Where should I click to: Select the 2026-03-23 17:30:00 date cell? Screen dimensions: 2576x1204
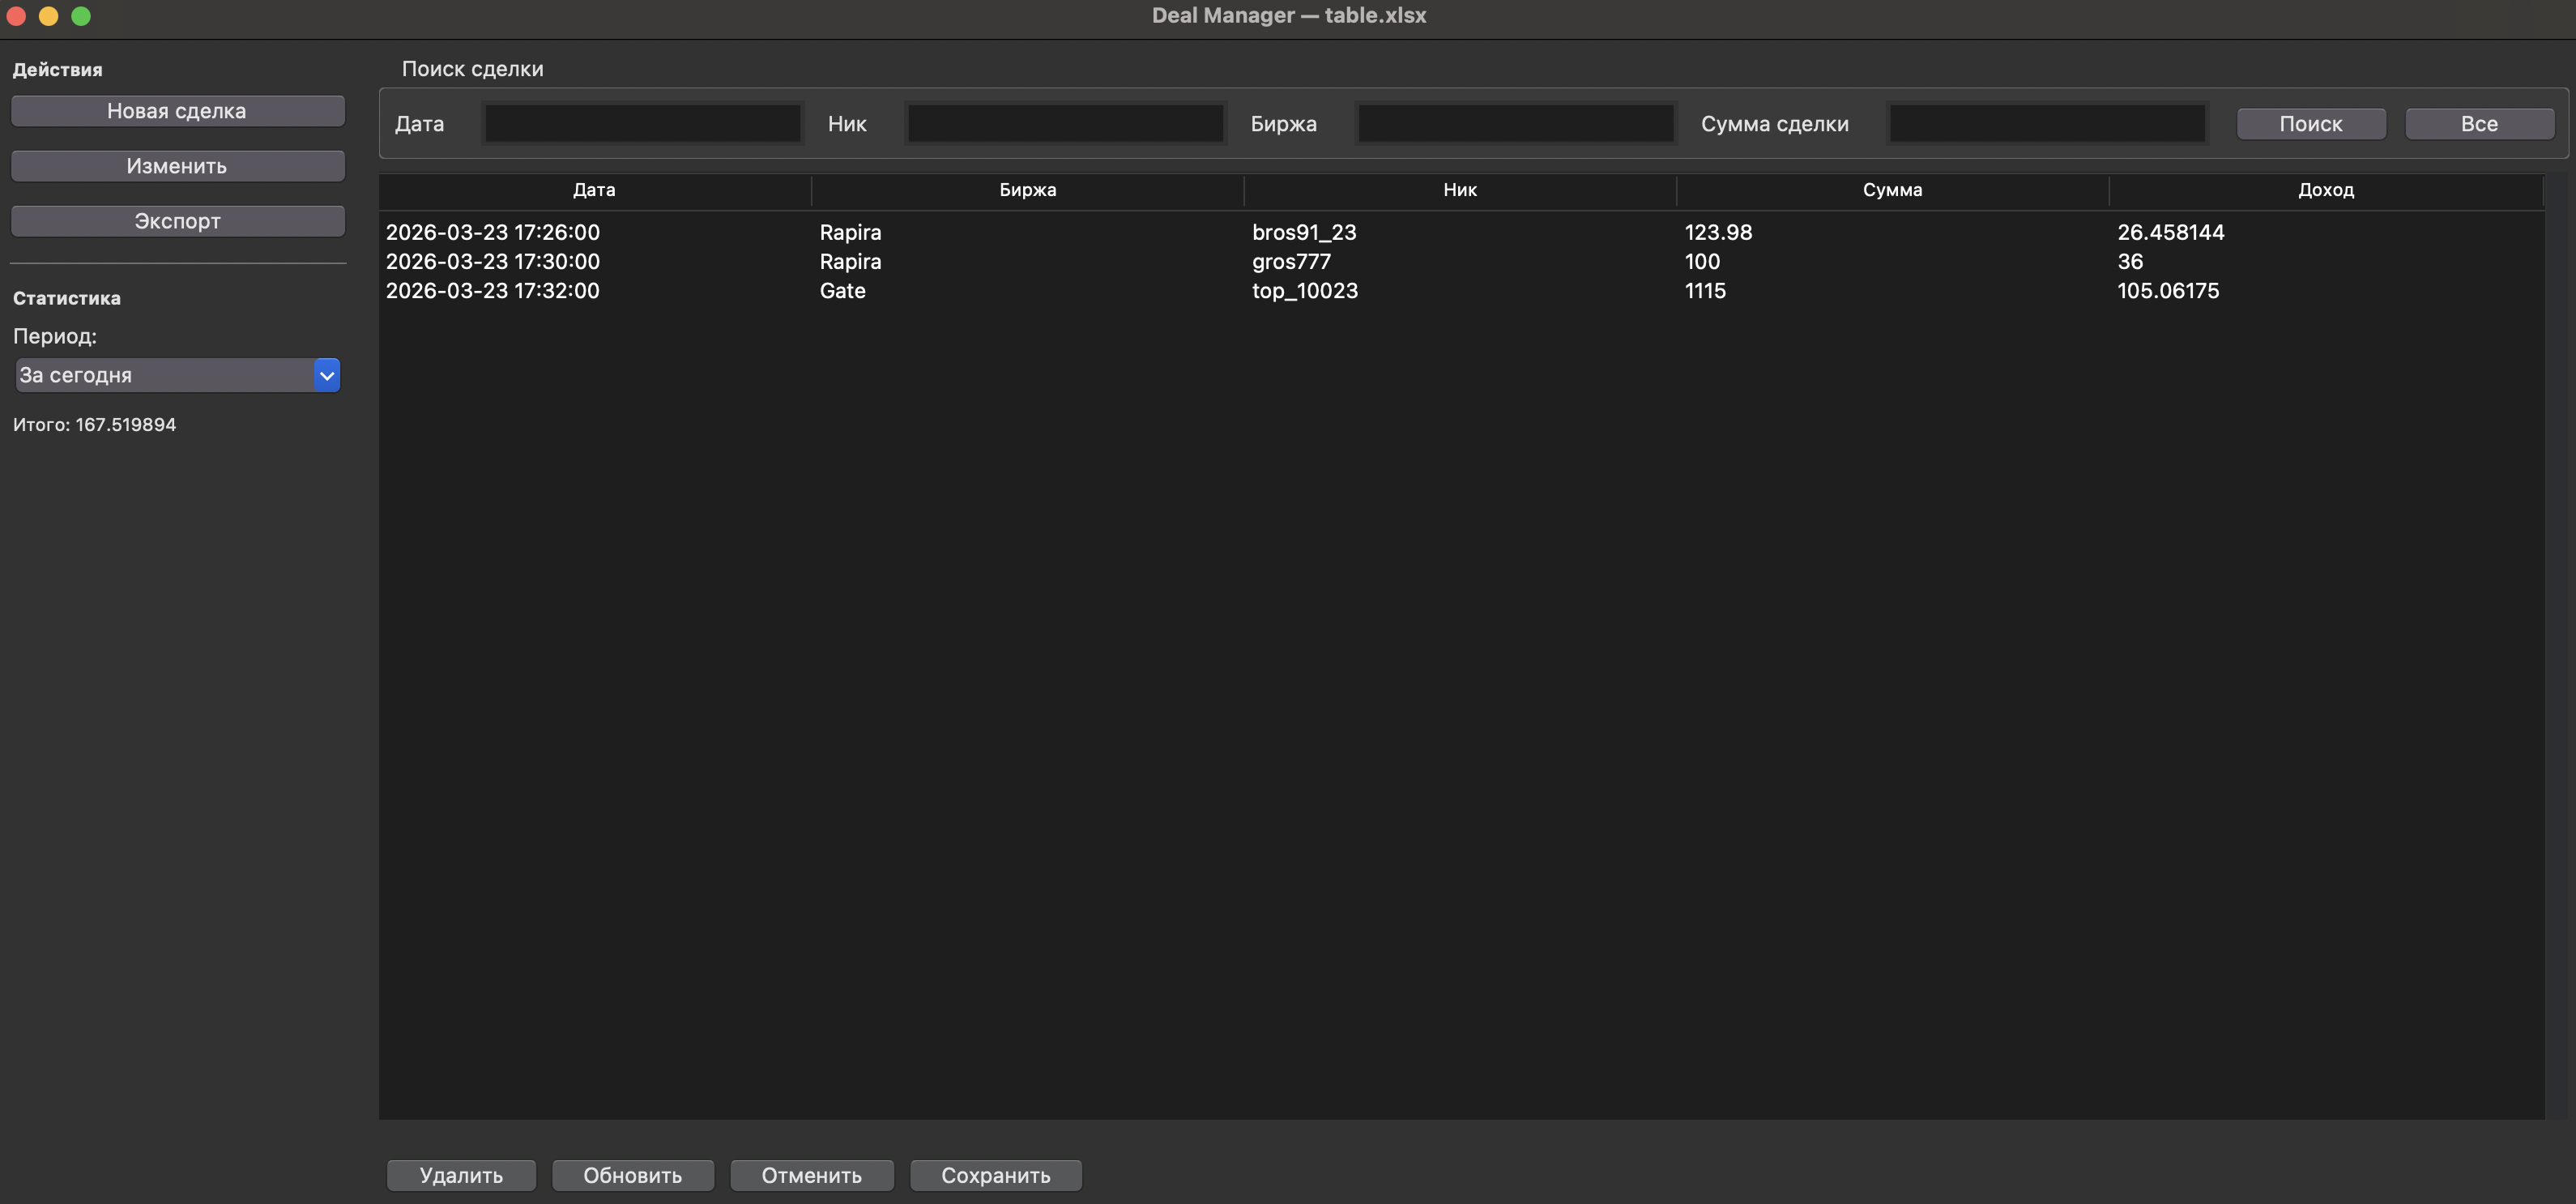[x=595, y=262]
